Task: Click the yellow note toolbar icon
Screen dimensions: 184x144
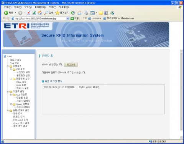Action: 101,13
